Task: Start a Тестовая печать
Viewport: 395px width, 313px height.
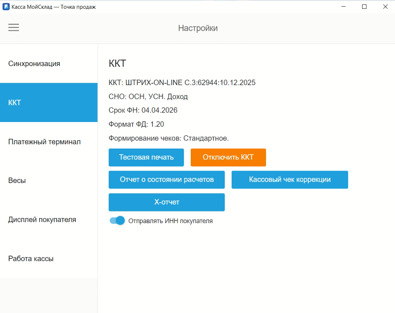Action: point(146,157)
